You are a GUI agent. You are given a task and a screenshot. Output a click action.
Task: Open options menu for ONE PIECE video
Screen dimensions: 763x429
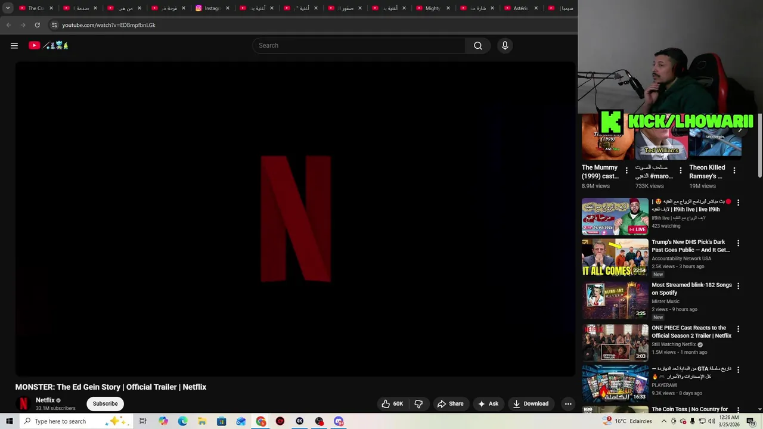(738, 329)
